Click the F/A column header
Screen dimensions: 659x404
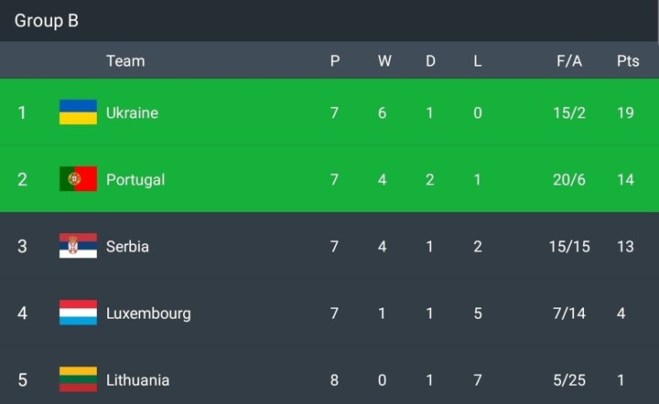pyautogui.click(x=569, y=61)
